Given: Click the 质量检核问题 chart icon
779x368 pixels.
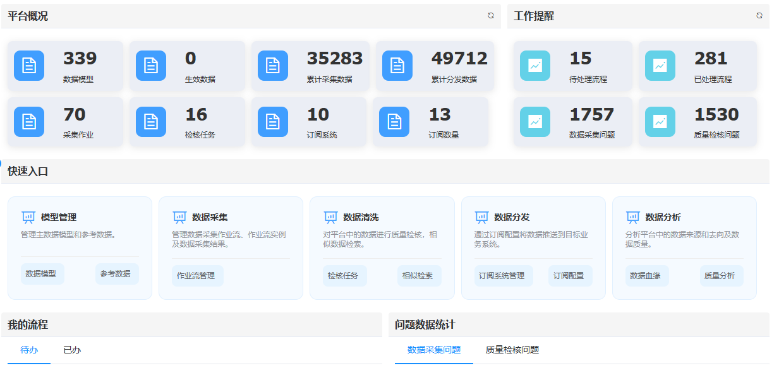Looking at the screenshot, I should 660,122.
